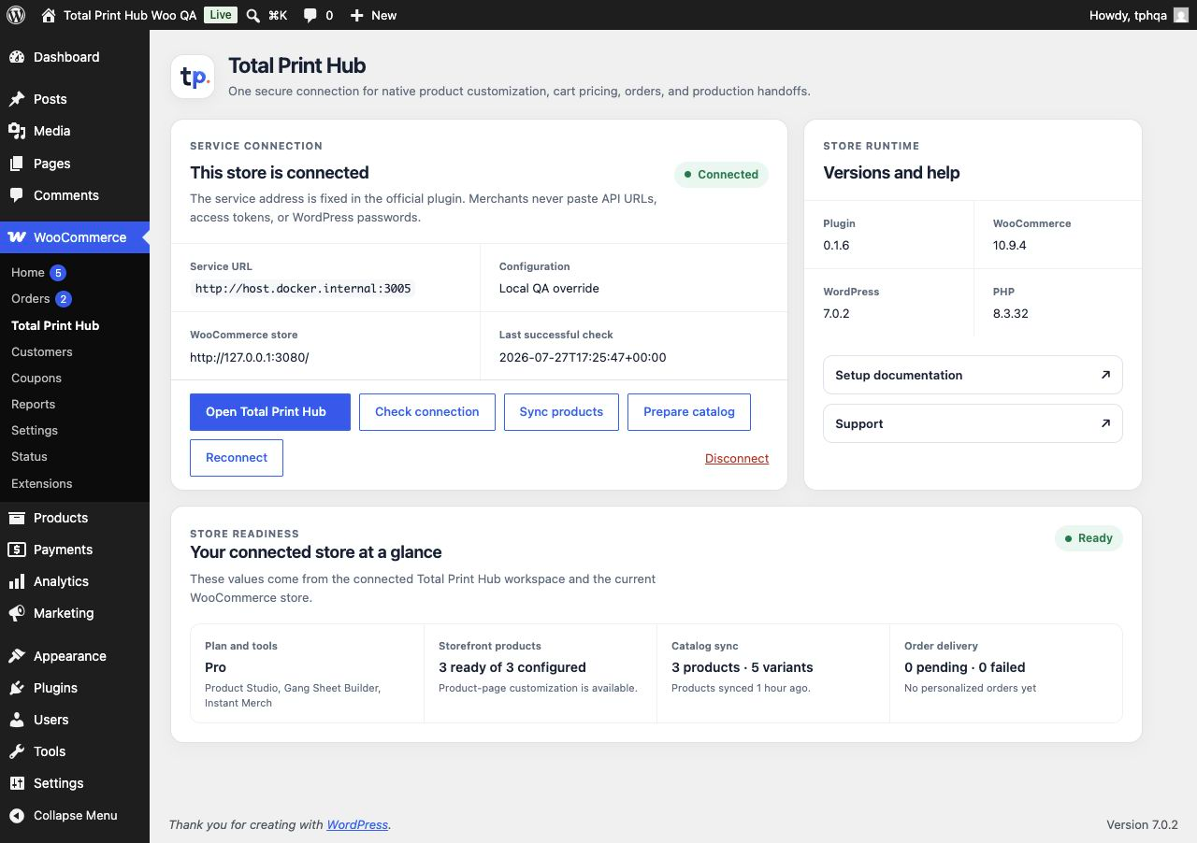Click the Posts pin icon
The height and width of the screenshot is (843, 1197).
pos(17,99)
